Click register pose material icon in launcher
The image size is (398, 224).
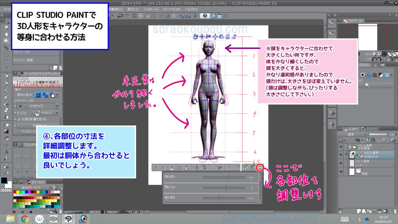172,168
